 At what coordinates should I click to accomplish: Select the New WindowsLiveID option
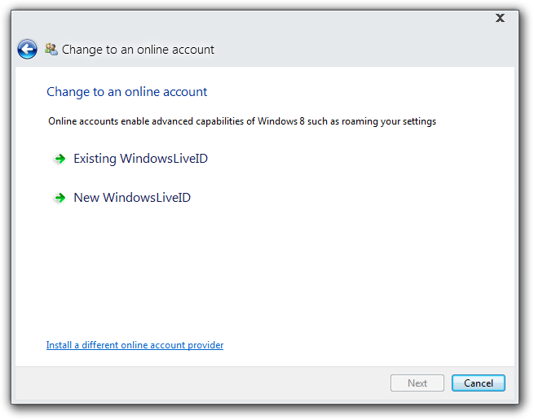pos(132,198)
